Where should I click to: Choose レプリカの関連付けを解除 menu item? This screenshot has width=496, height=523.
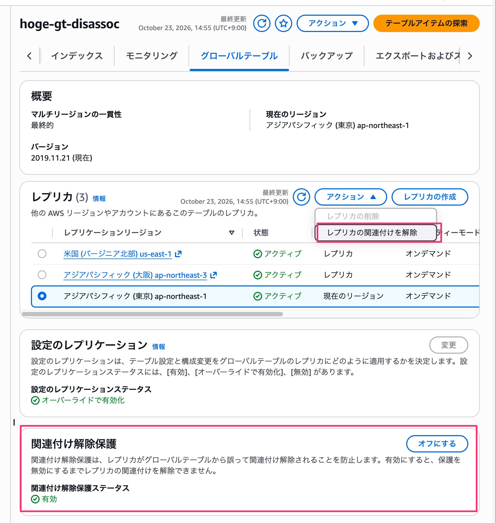[x=376, y=233]
